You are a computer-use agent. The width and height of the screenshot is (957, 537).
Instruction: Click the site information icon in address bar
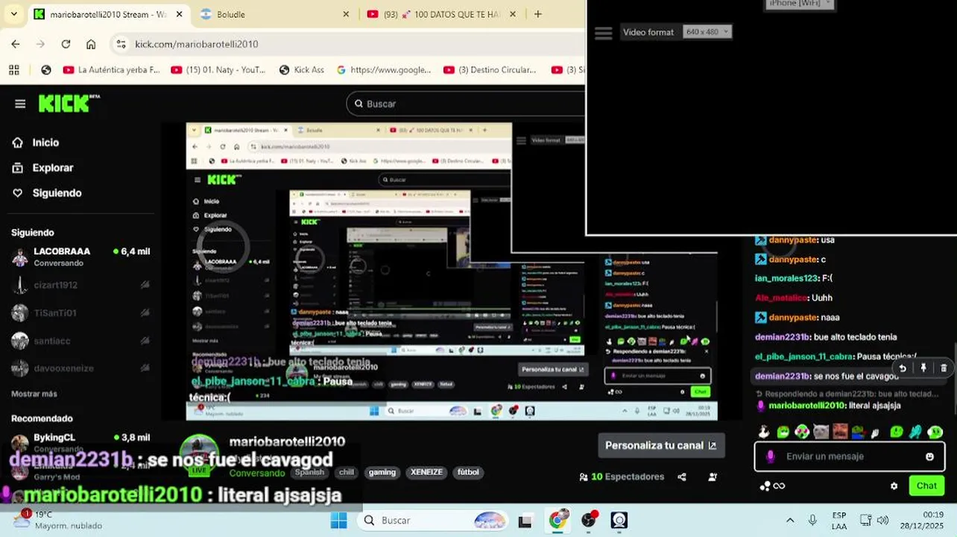pos(121,44)
